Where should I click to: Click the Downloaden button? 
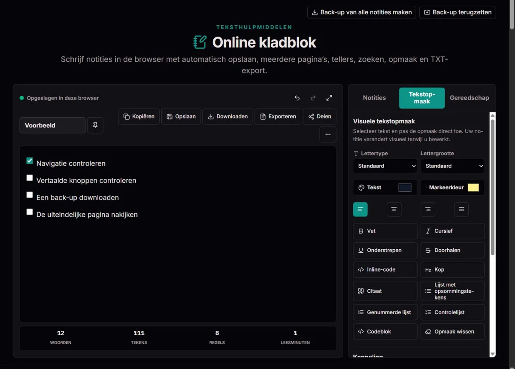pyautogui.click(x=228, y=117)
